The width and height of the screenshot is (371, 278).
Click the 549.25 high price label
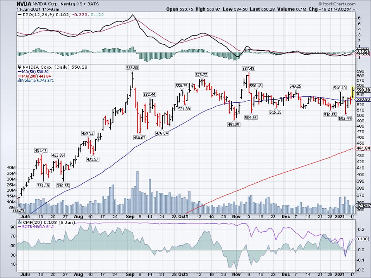point(295,86)
